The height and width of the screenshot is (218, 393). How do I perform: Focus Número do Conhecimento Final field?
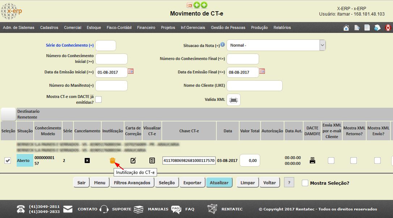[x=242, y=59]
